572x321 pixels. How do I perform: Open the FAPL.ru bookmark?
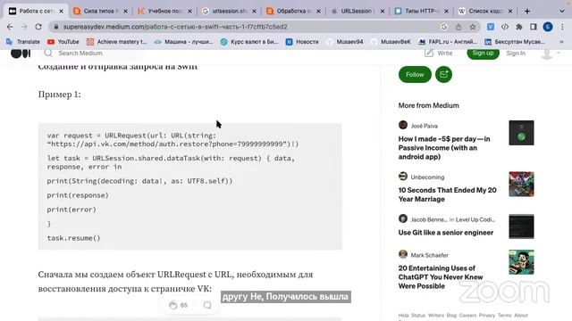(x=447, y=42)
